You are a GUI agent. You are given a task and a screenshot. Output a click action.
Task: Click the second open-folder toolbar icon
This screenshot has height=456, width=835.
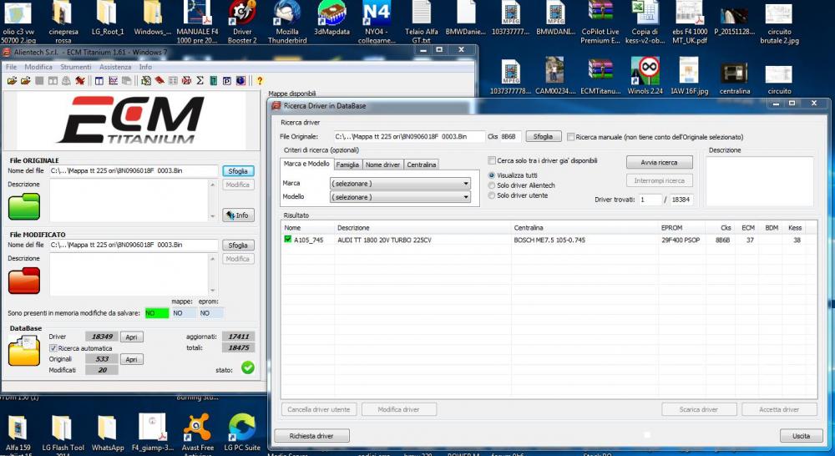[x=25, y=81]
